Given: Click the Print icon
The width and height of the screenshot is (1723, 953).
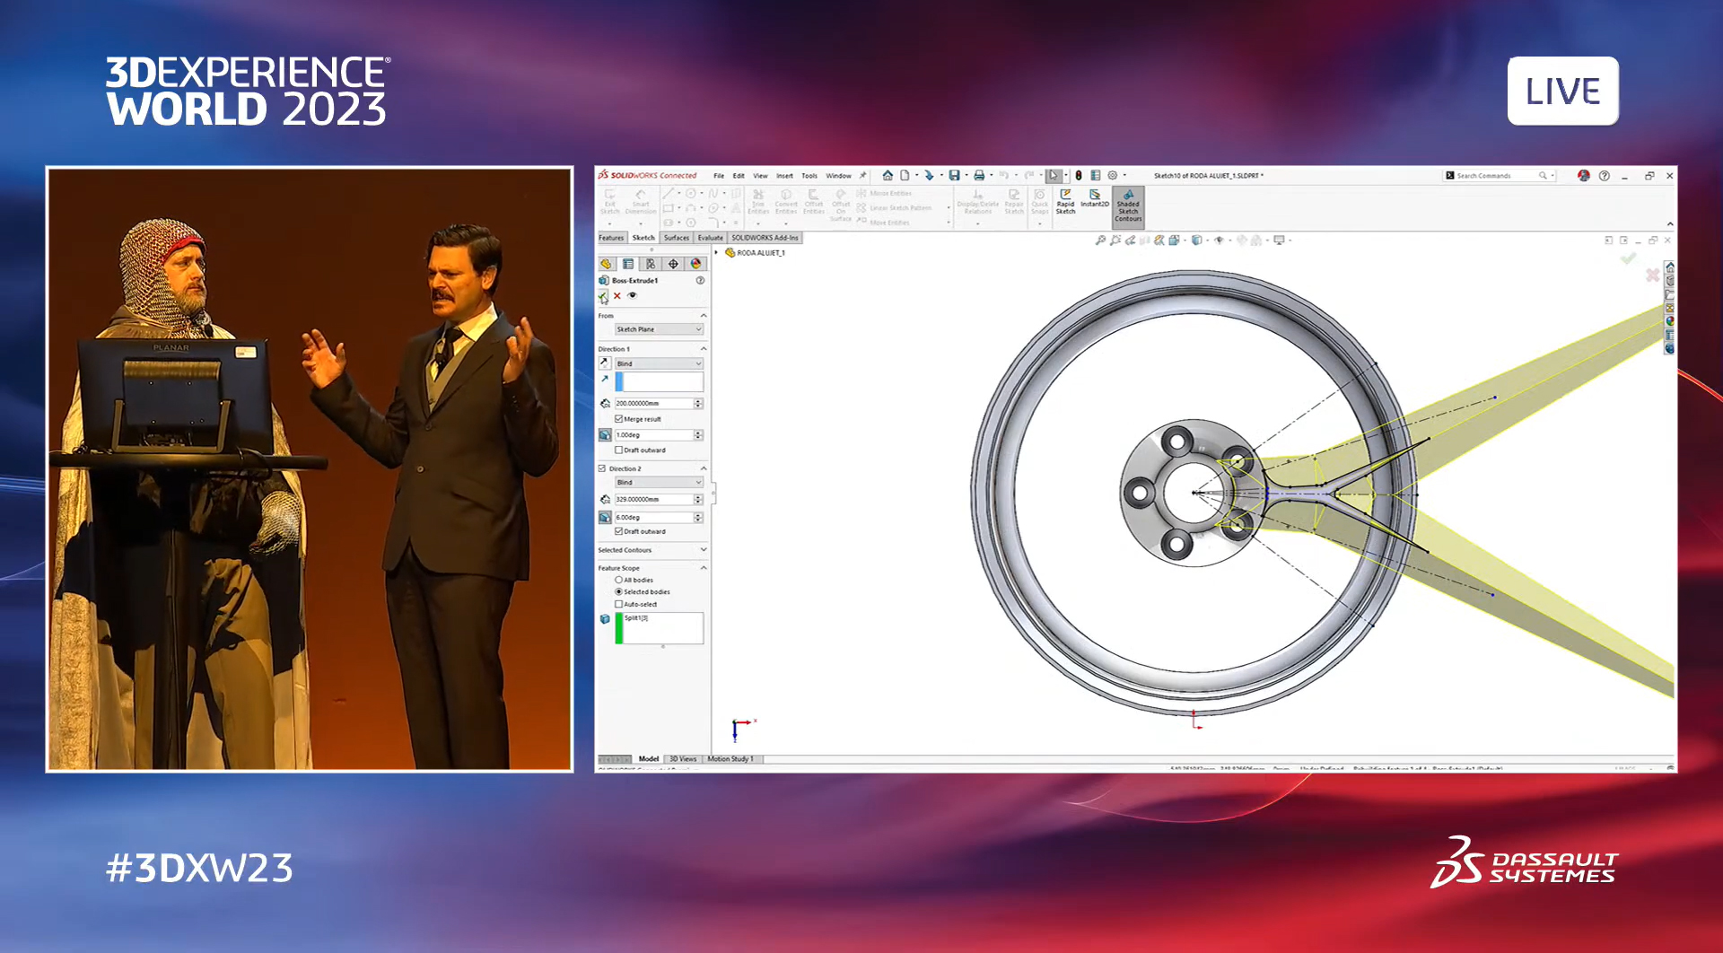Looking at the screenshot, I should click(x=979, y=176).
